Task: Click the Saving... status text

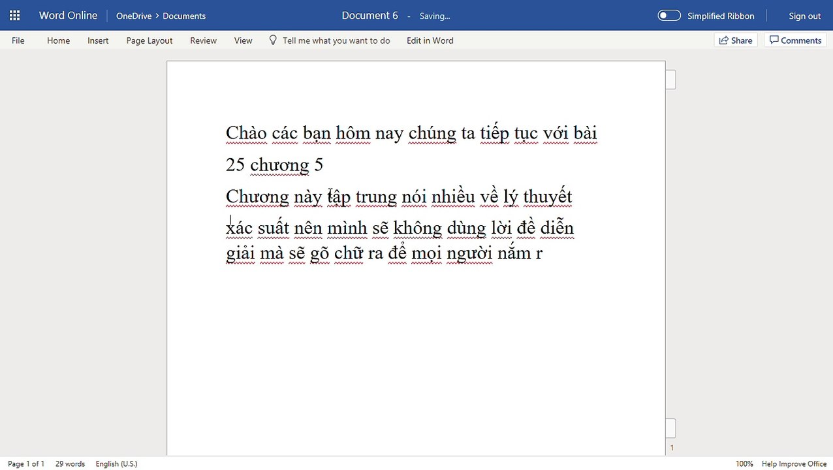Action: [435, 16]
